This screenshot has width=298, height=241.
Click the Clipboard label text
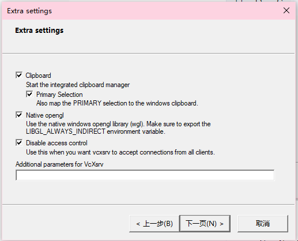(x=38, y=76)
